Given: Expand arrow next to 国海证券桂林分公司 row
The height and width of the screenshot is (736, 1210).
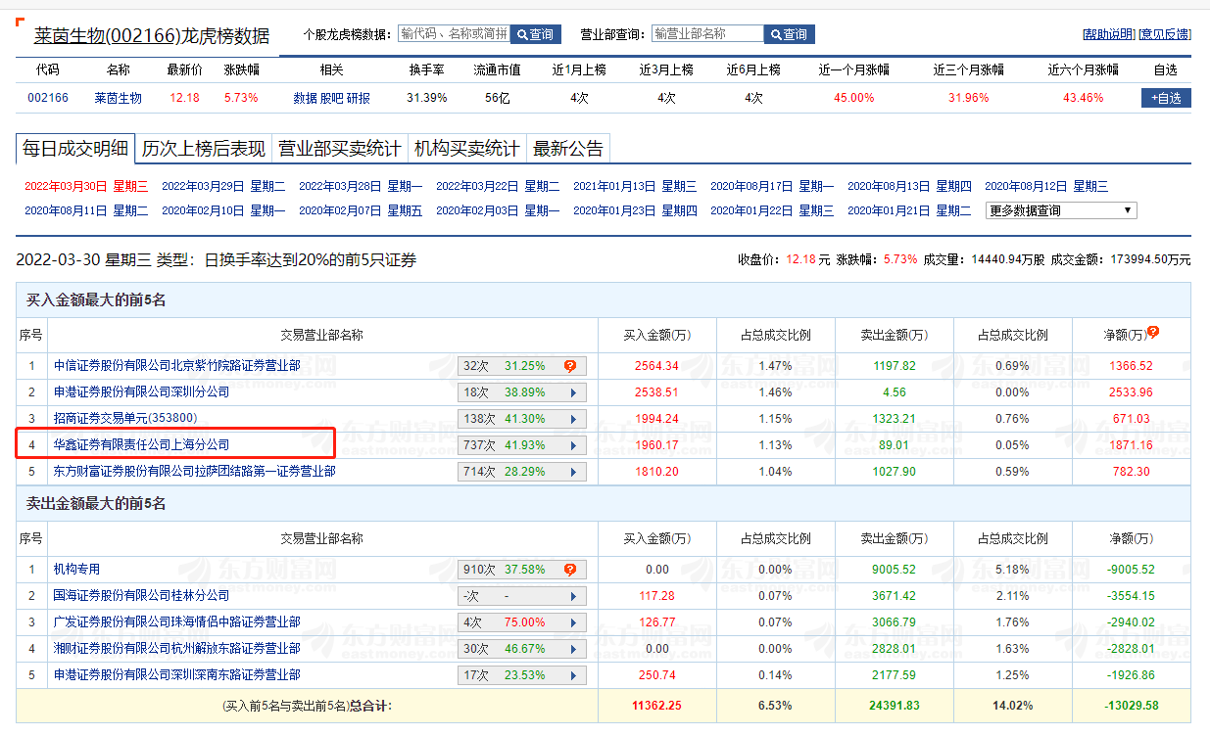Looking at the screenshot, I should 573,595.
